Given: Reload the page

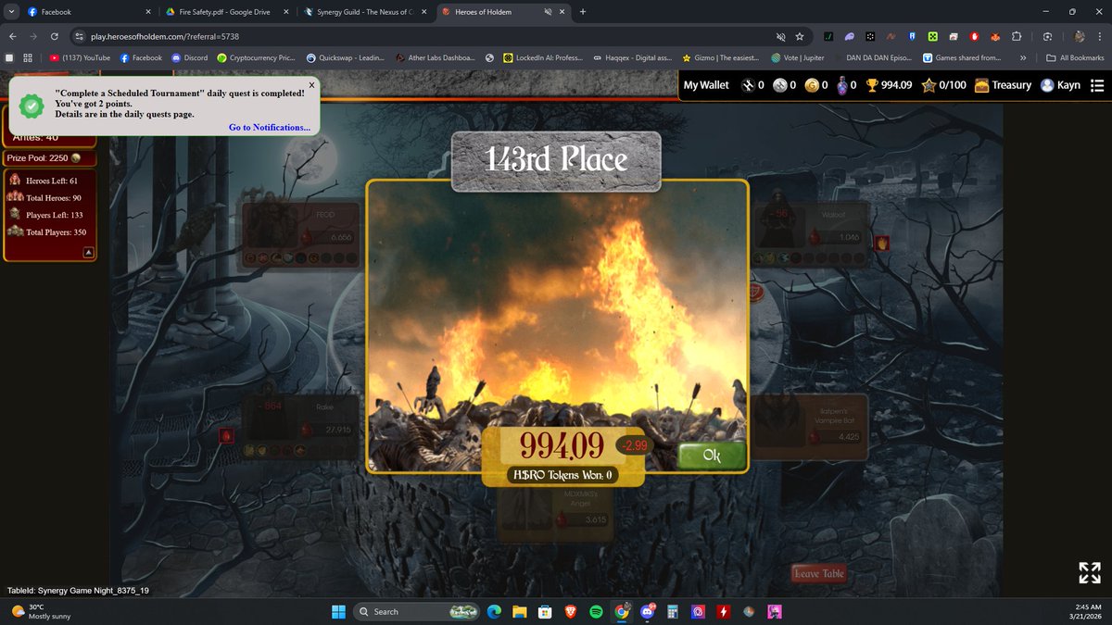Looking at the screenshot, I should (x=55, y=36).
